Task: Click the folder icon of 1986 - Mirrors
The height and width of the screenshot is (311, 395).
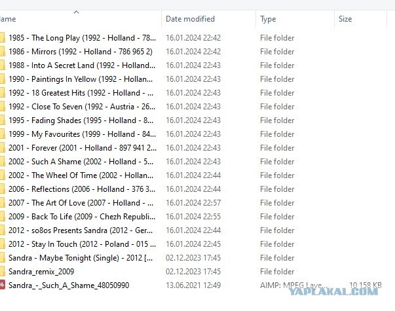Action: 2,51
